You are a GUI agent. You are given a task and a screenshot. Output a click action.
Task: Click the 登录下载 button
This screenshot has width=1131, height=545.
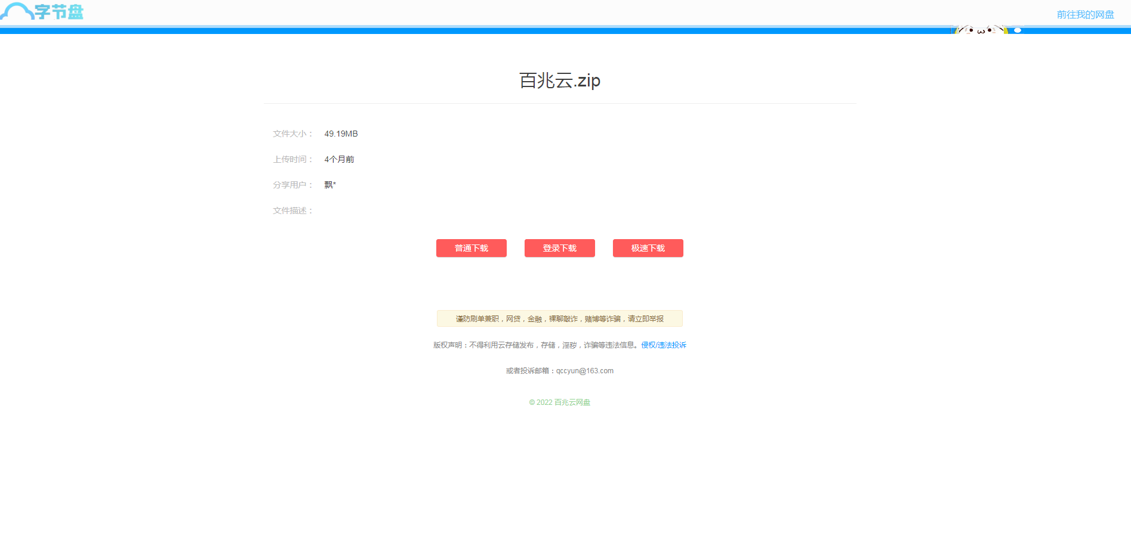(x=559, y=248)
